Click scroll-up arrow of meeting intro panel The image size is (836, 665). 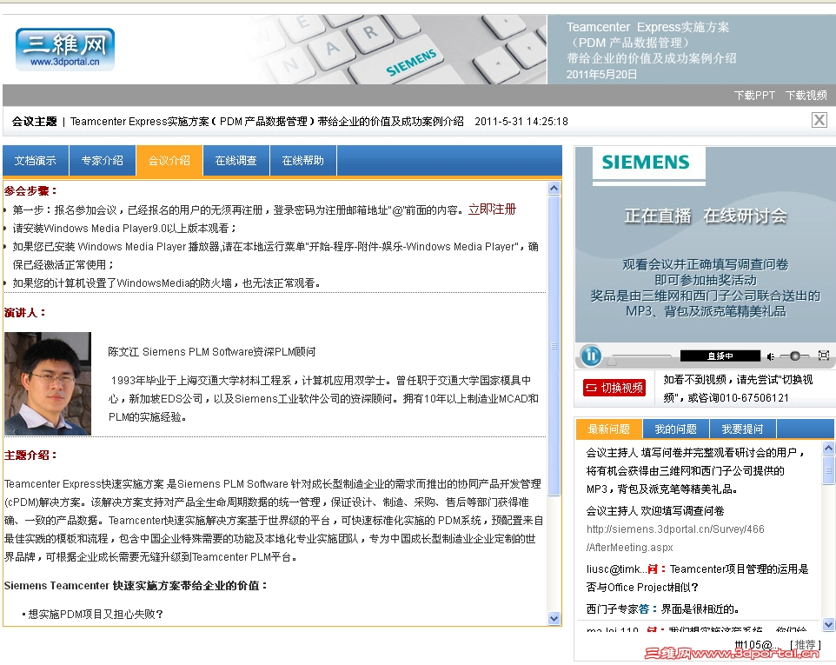click(x=554, y=189)
